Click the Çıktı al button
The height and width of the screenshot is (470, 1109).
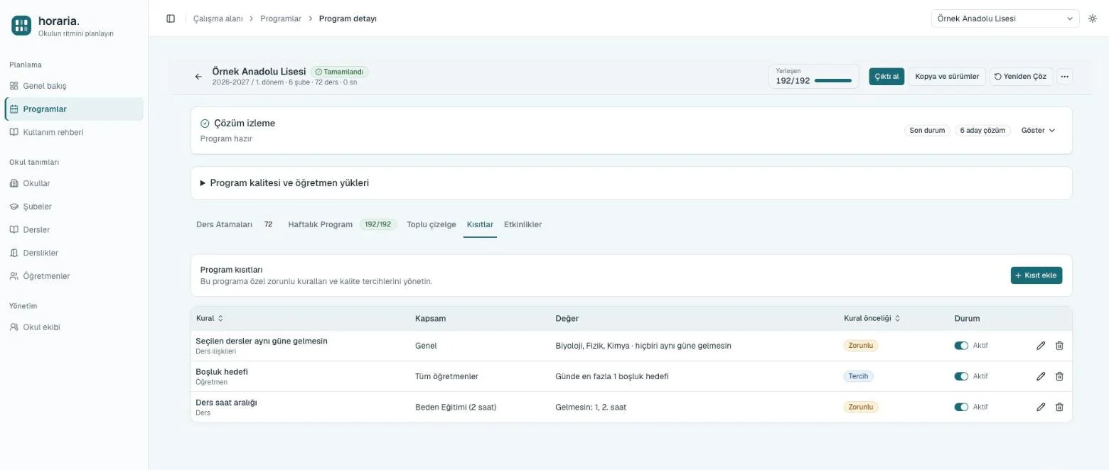pos(886,77)
